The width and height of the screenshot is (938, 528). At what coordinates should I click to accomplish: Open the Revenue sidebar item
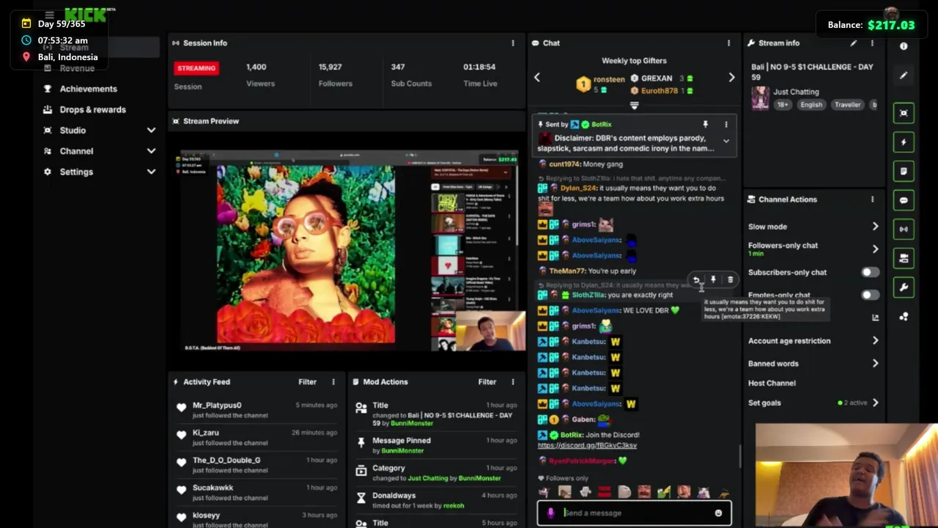pyautogui.click(x=77, y=68)
